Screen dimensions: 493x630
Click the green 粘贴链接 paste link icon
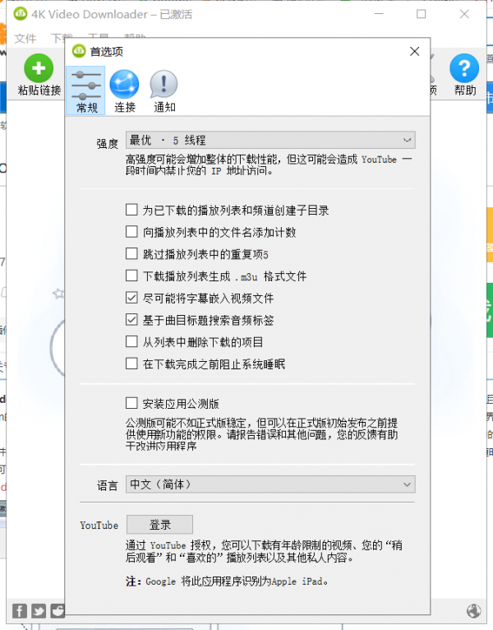[39, 69]
